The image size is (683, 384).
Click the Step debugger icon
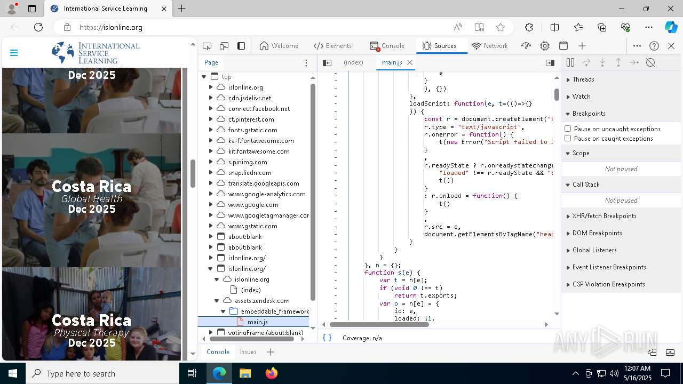click(634, 62)
